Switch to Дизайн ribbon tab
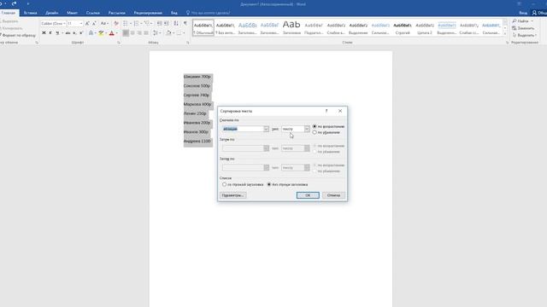Image resolution: width=547 pixels, height=307 pixels. click(x=51, y=13)
